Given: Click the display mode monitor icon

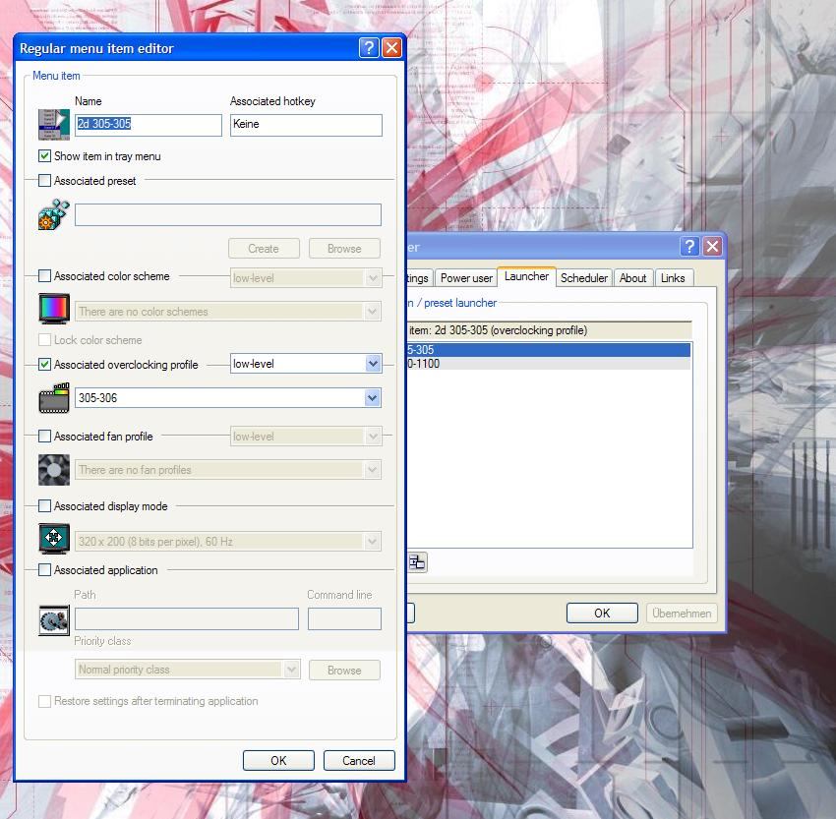Looking at the screenshot, I should pyautogui.click(x=54, y=539).
